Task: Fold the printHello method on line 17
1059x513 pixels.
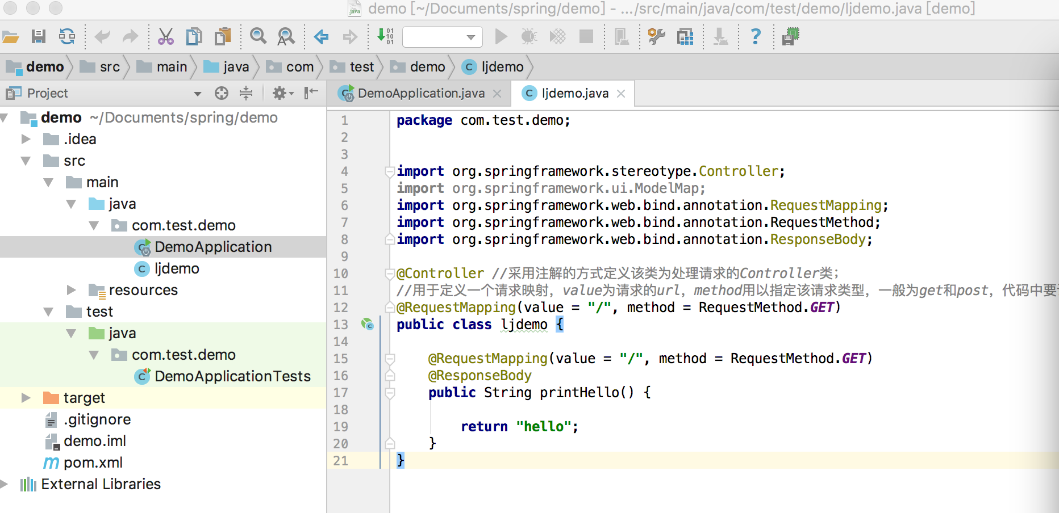Action: coord(390,393)
